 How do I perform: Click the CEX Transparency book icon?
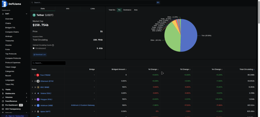3,109
